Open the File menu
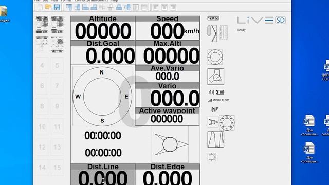The image size is (329, 185). [x=37, y=1]
